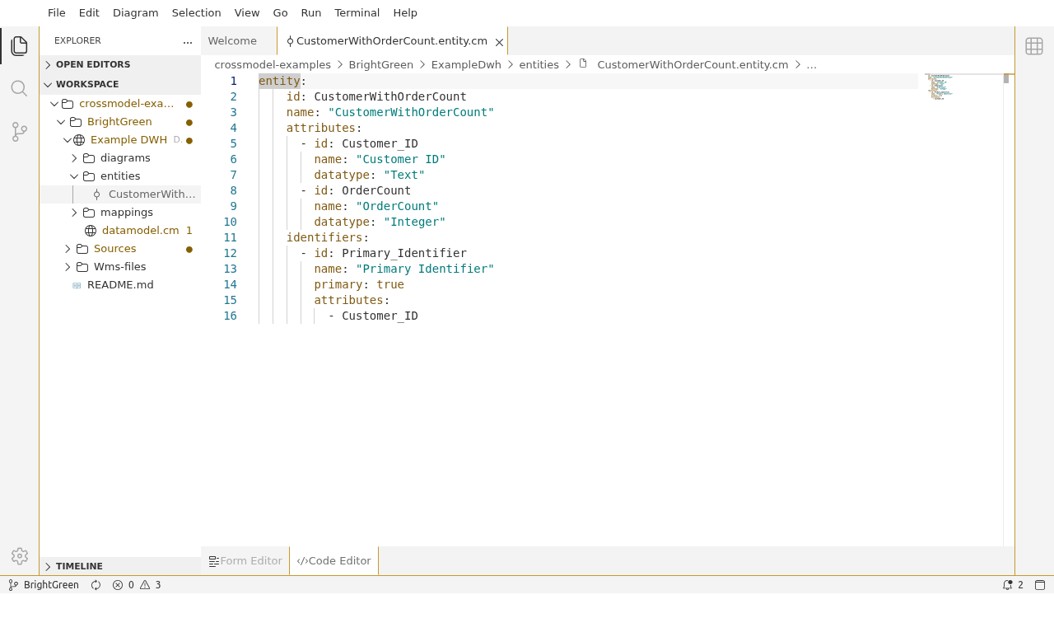Open the Terminal menu

(357, 13)
